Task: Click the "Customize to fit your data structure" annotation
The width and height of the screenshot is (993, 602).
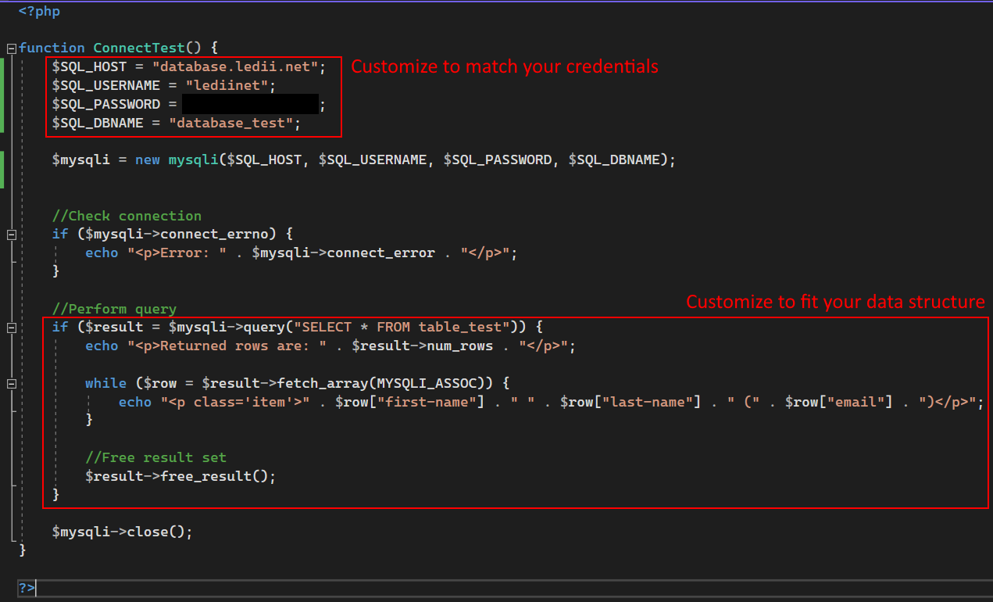Action: coord(835,302)
